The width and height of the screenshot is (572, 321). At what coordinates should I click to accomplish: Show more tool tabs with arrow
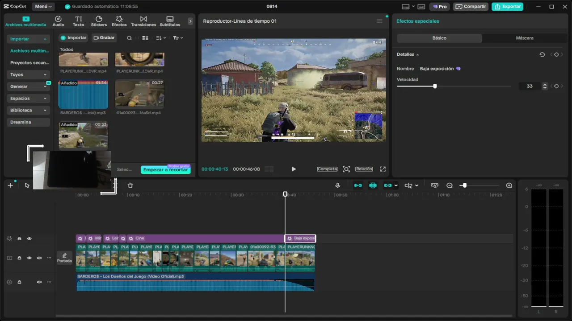click(x=190, y=21)
